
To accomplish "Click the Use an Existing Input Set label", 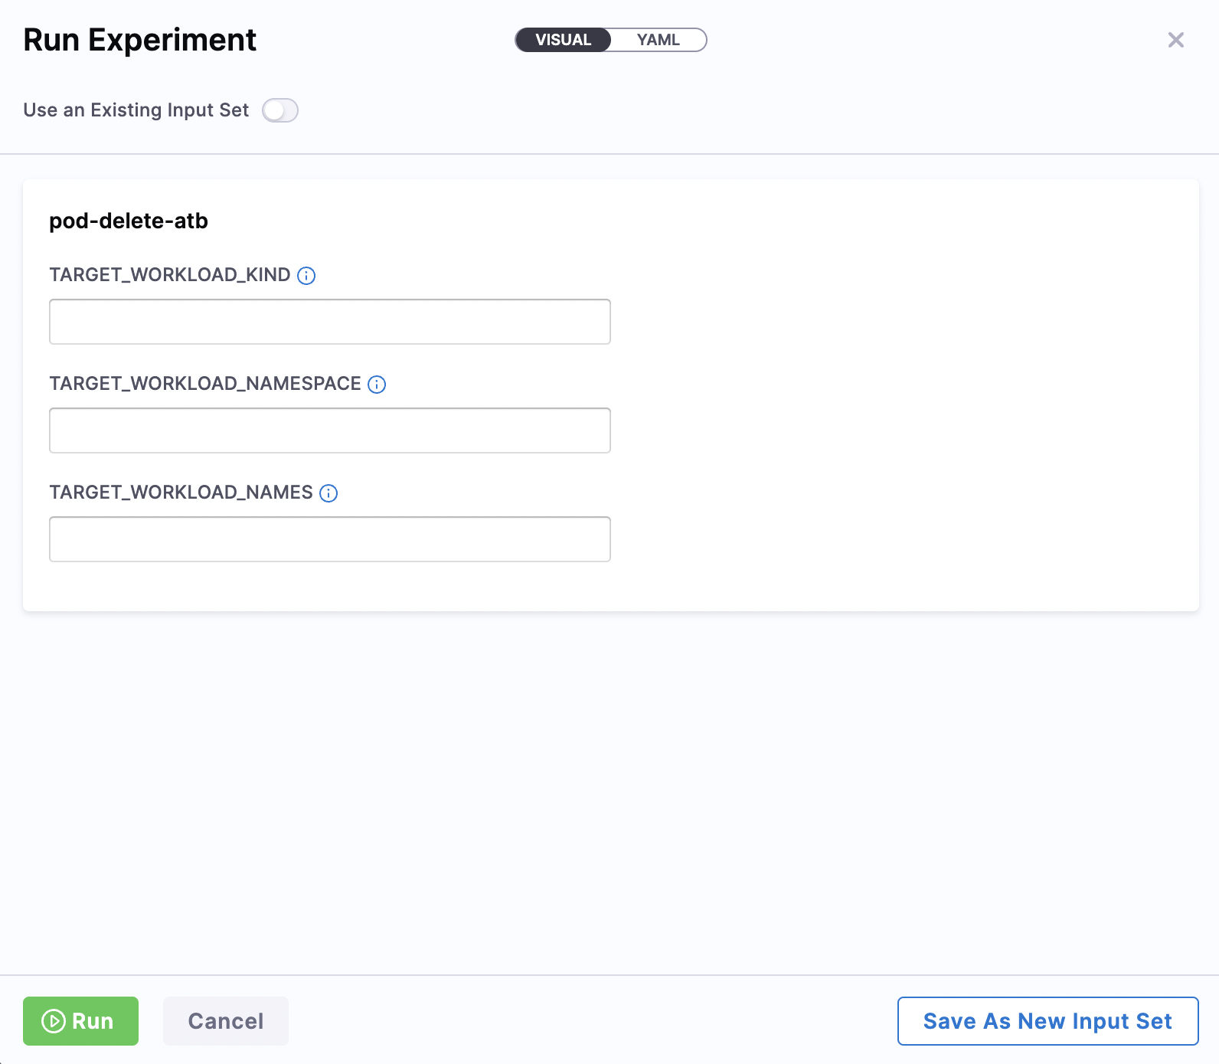I will point(136,110).
